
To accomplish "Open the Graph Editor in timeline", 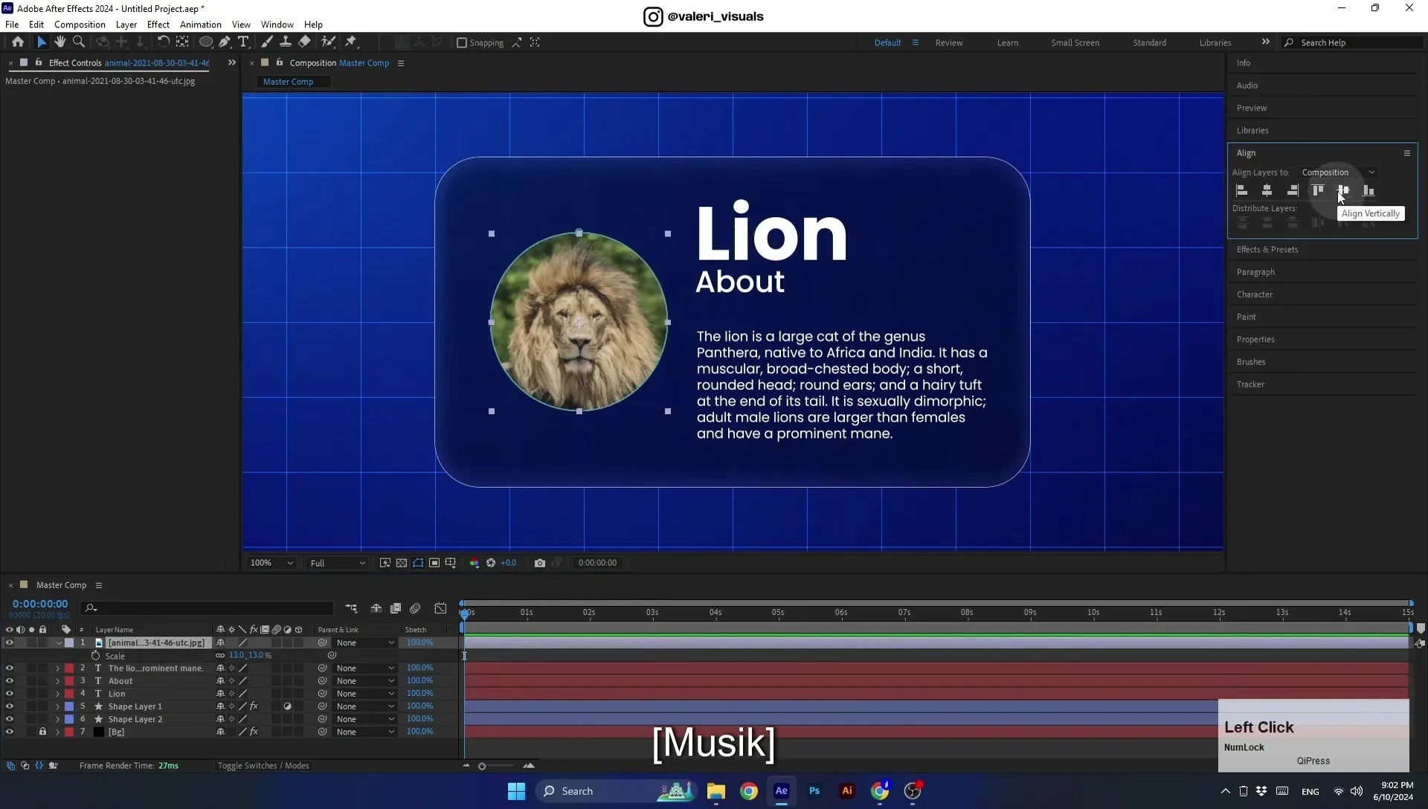I will [441, 608].
